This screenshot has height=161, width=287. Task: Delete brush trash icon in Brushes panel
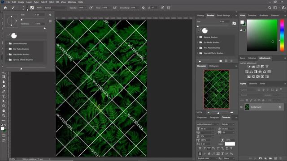pos(231,61)
